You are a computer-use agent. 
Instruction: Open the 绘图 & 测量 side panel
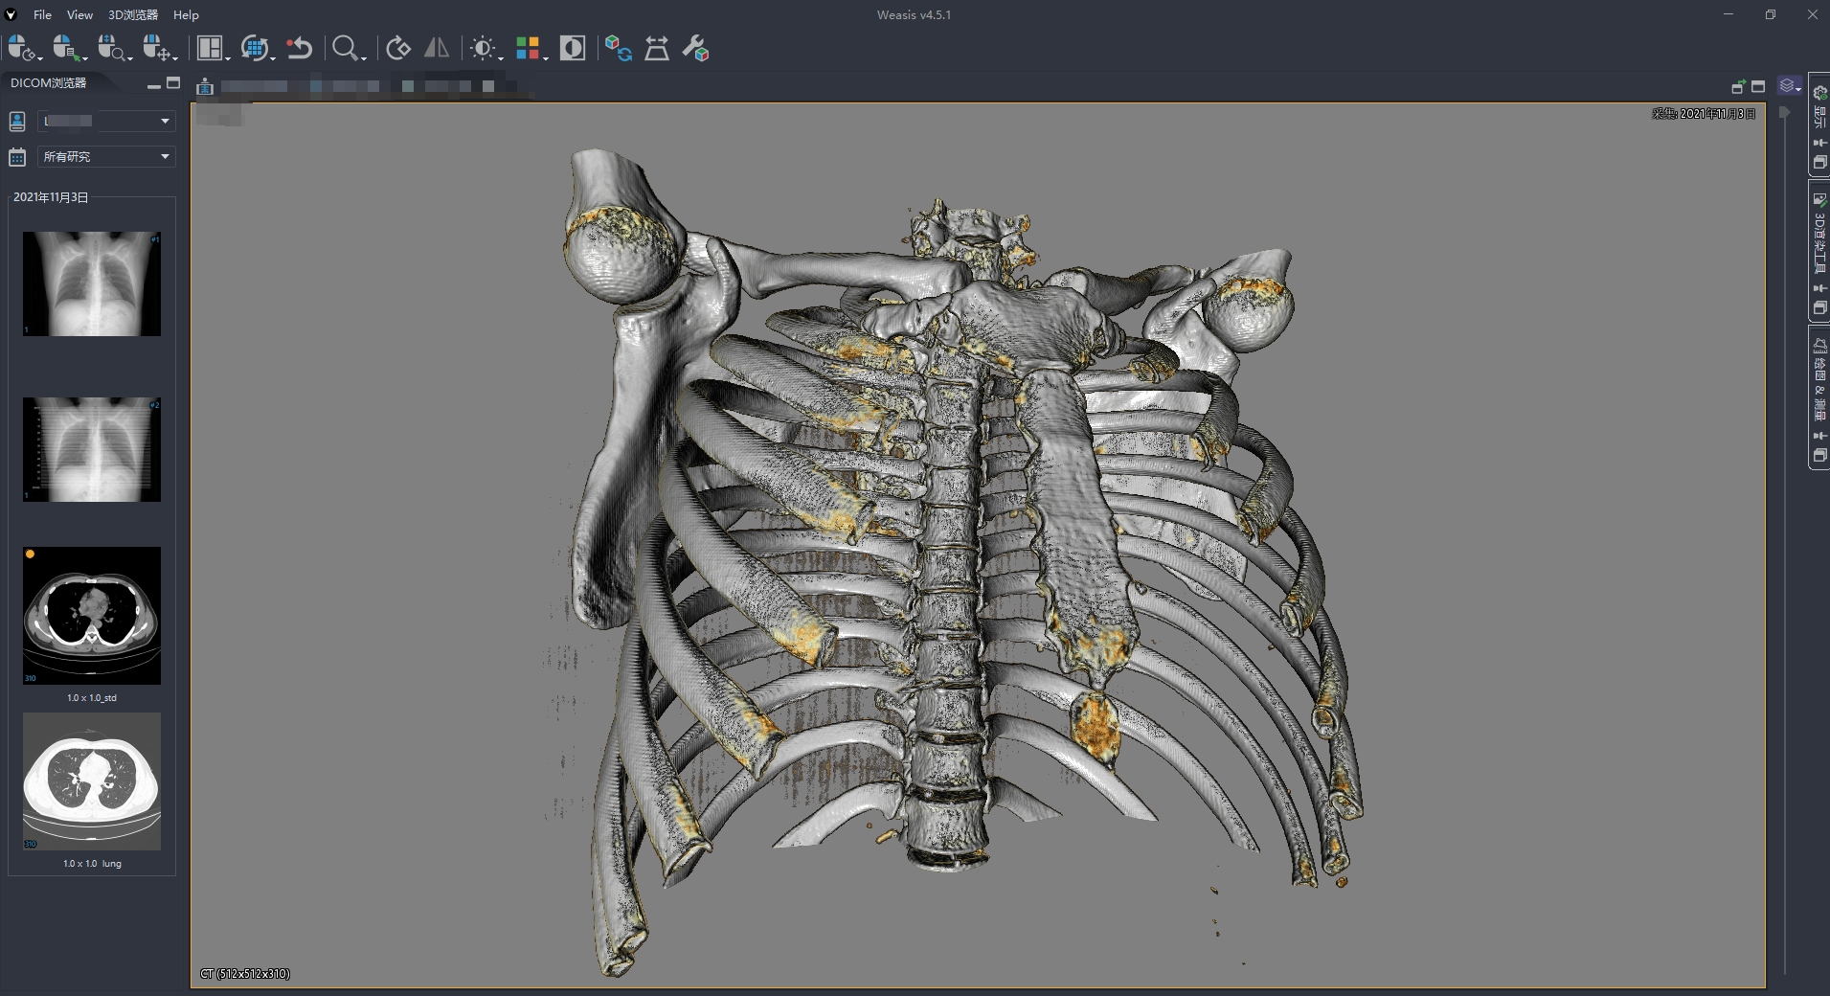(1820, 380)
